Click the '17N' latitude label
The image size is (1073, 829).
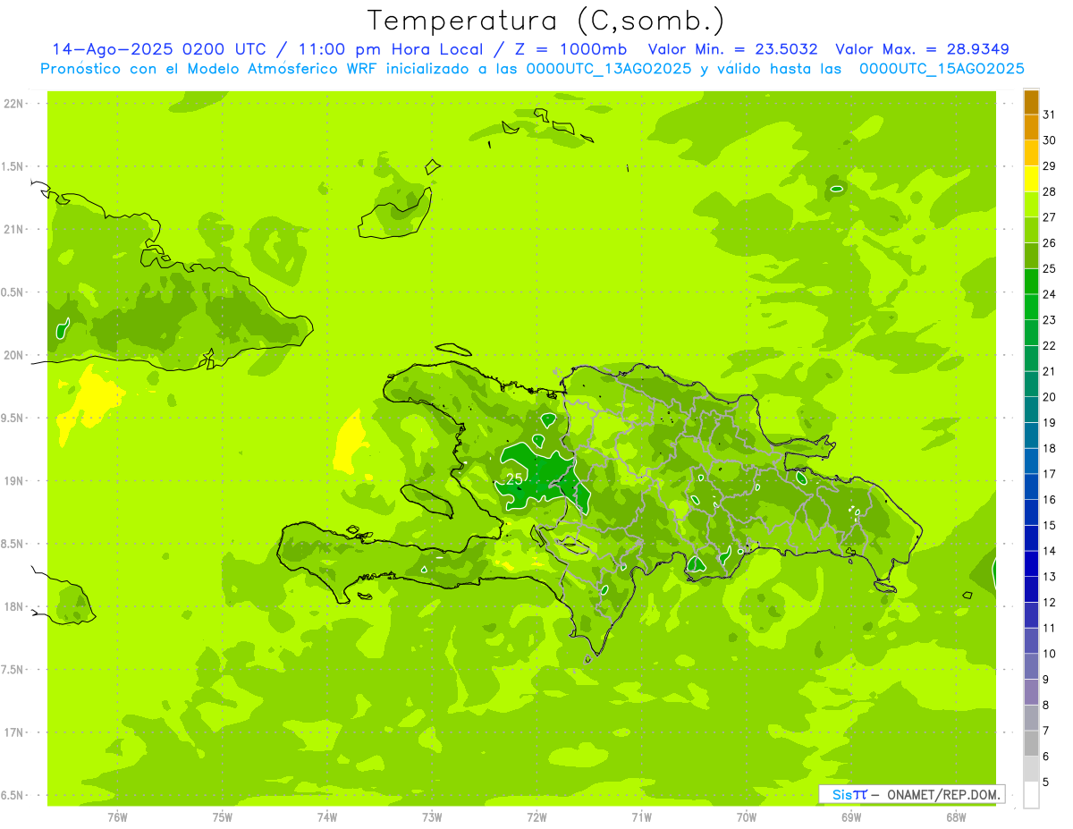(x=14, y=732)
